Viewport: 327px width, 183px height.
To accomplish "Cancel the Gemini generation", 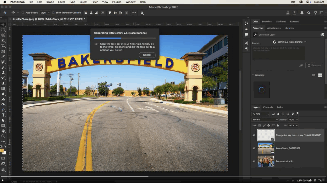I will tap(147, 55).
